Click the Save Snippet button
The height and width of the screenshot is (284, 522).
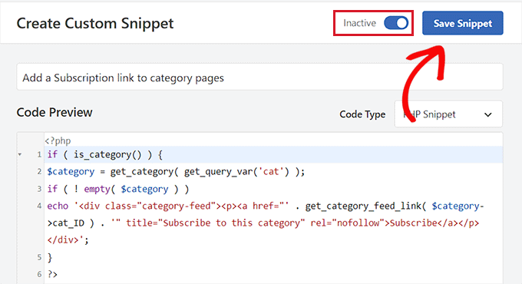click(x=462, y=23)
